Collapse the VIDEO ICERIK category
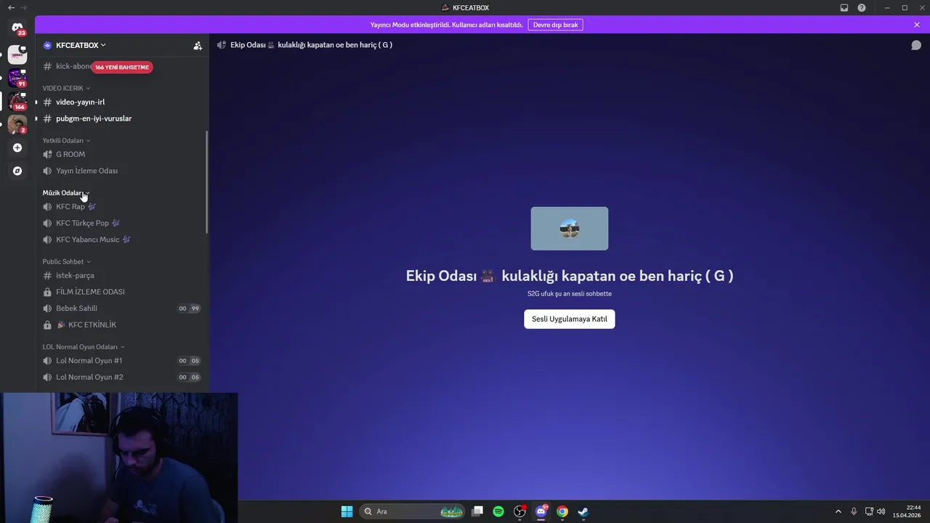930x523 pixels. coord(66,88)
